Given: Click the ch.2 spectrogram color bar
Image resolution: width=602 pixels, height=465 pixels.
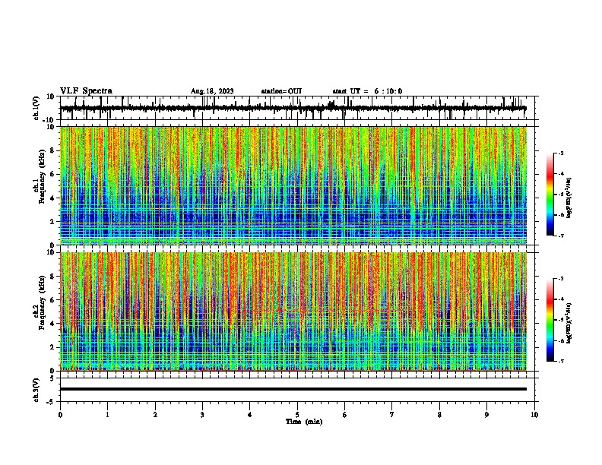Looking at the screenshot, I should pos(550,320).
